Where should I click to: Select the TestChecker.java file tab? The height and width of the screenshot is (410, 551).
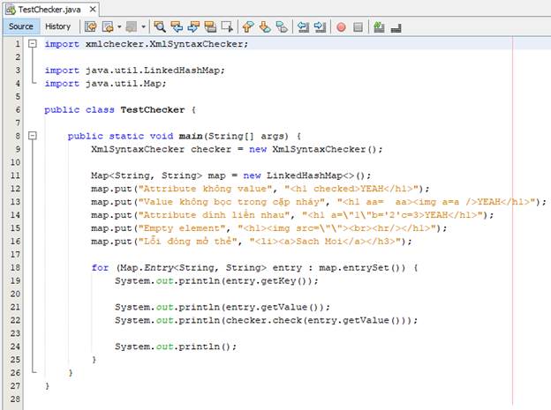click(x=49, y=10)
